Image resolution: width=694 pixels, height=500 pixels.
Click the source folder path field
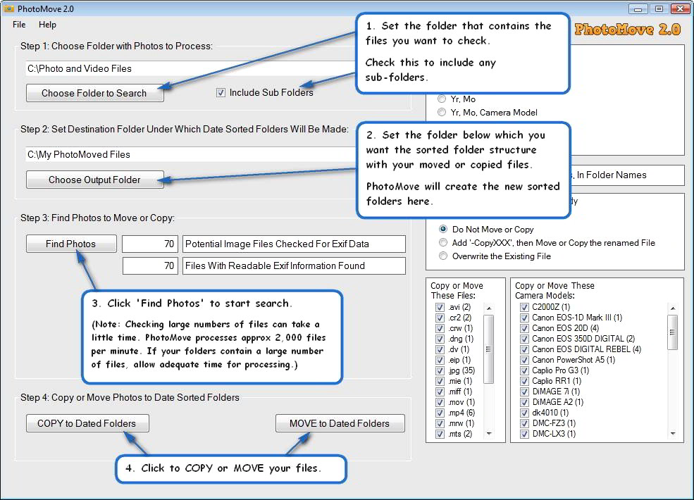tap(191, 68)
